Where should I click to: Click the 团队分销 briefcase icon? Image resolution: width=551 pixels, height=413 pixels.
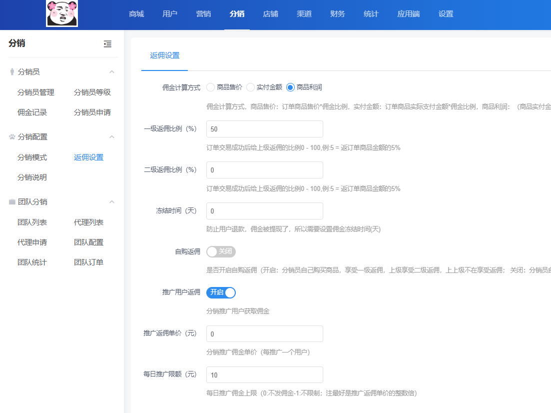(x=12, y=202)
